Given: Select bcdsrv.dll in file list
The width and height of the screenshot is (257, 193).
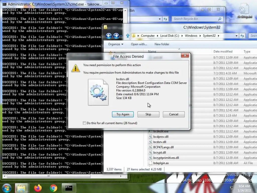Looking at the screenshot, I should (x=160, y=142).
